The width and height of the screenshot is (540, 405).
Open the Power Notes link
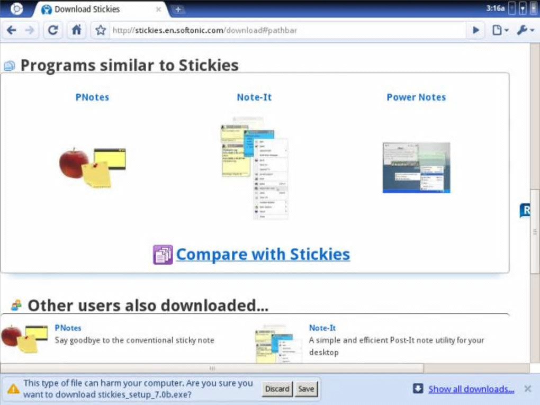click(x=416, y=97)
